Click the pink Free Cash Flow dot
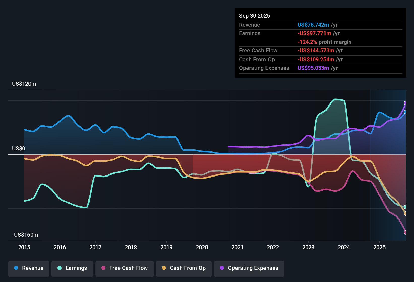The width and height of the screenshot is (414, 282). point(103,268)
